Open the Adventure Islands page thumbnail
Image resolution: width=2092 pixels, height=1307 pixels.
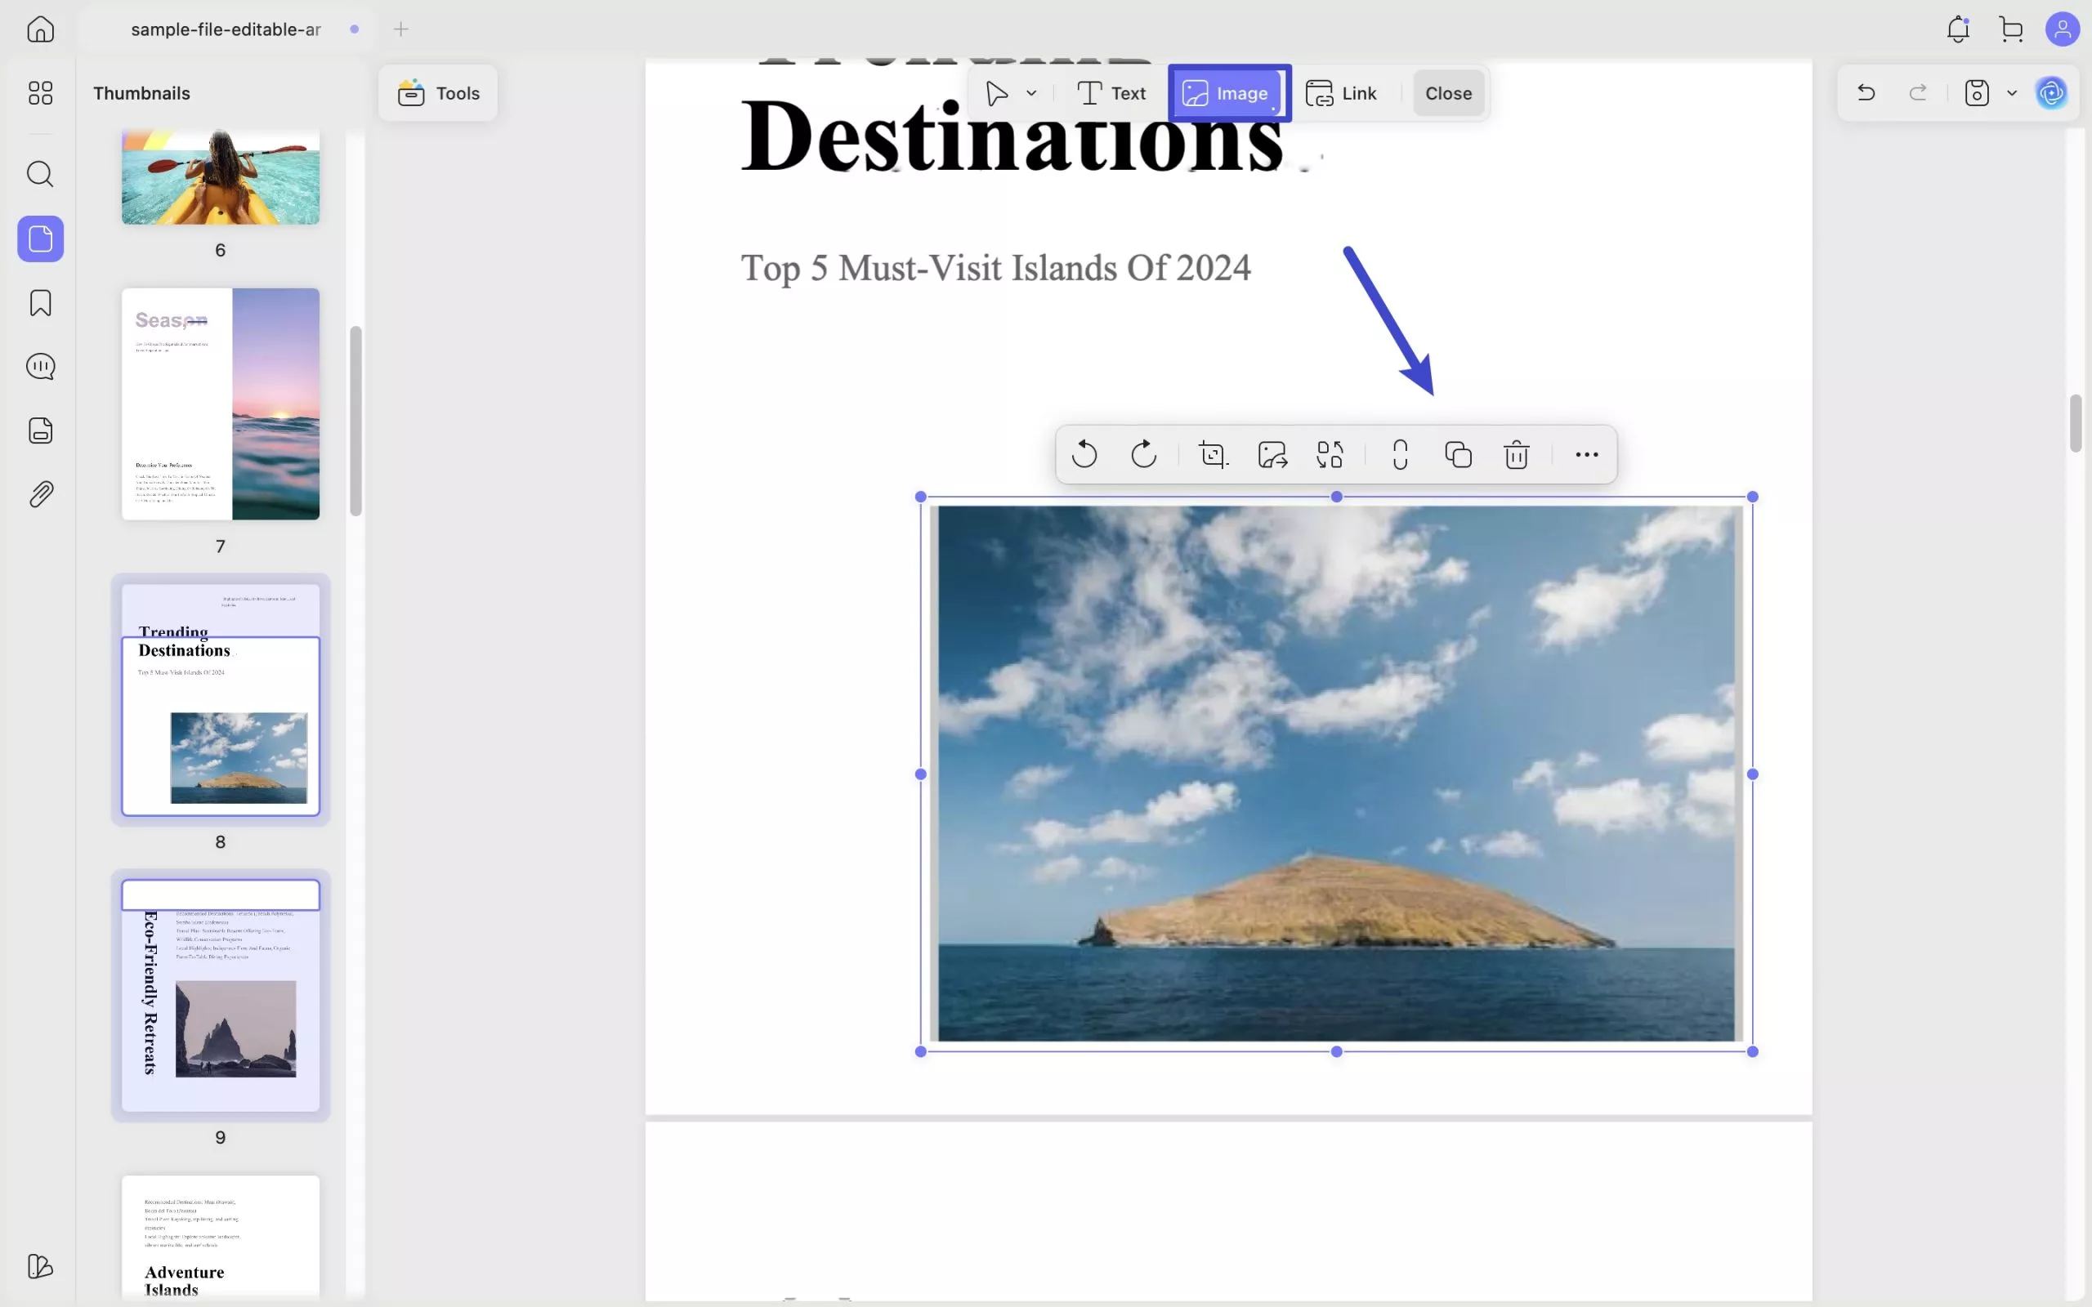(221, 1237)
